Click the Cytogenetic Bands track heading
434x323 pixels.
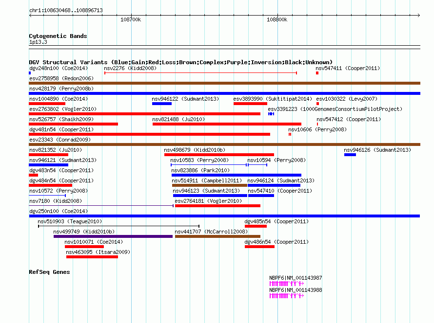[x=58, y=36]
